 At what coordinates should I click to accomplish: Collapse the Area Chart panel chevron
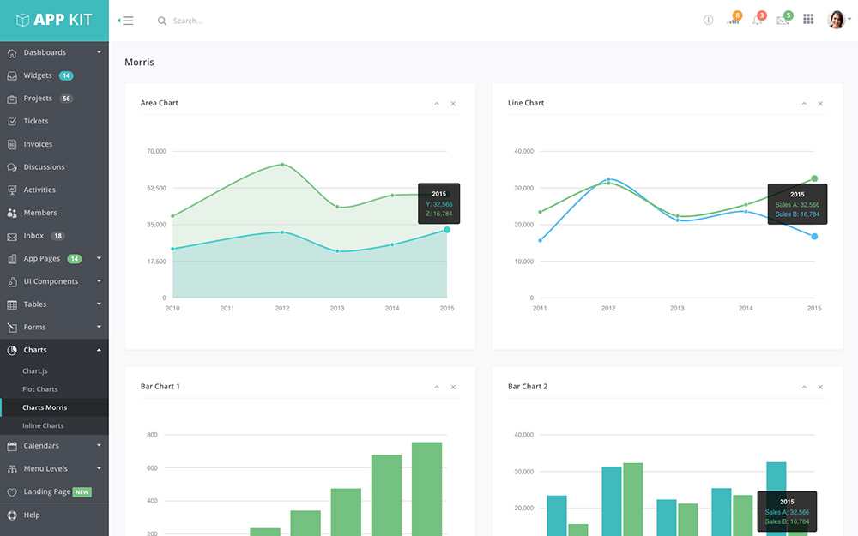(x=437, y=104)
